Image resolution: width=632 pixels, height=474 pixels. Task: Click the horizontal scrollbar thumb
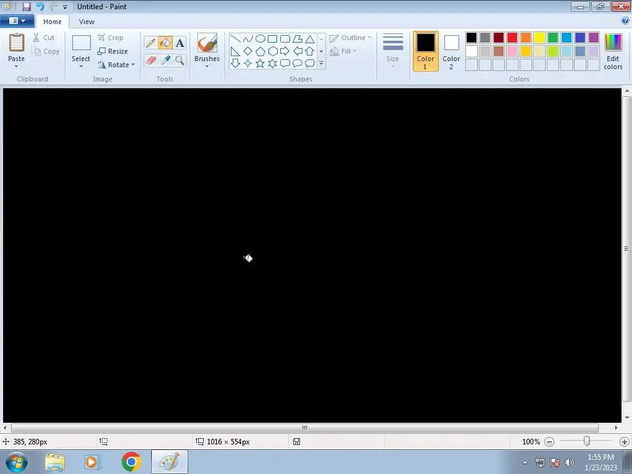[x=305, y=428]
